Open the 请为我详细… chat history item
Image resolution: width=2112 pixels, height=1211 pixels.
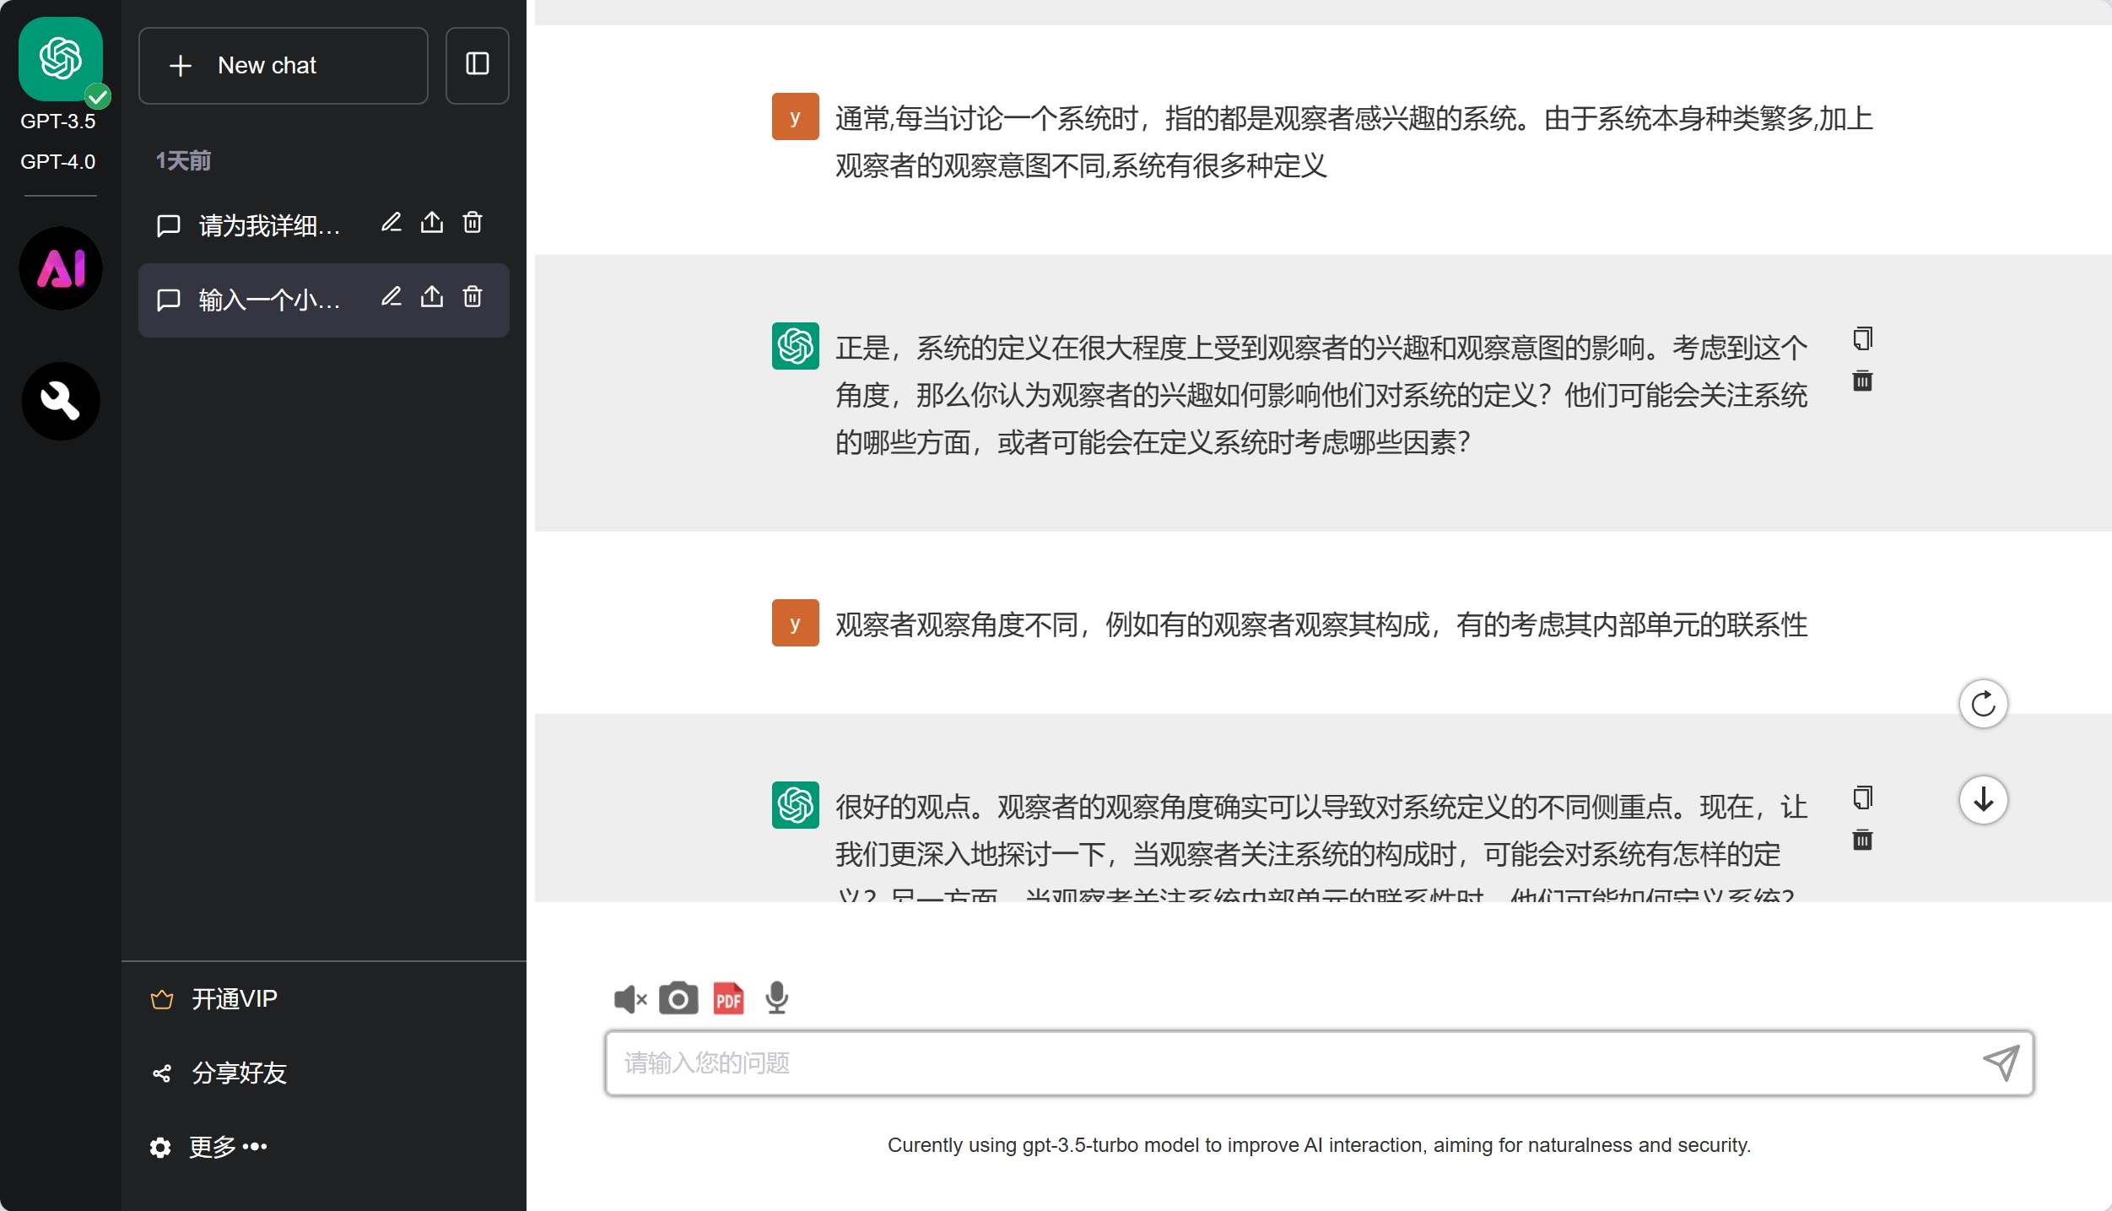[268, 225]
